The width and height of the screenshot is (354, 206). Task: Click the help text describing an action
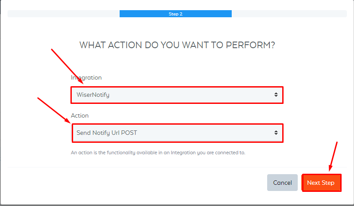(x=158, y=153)
